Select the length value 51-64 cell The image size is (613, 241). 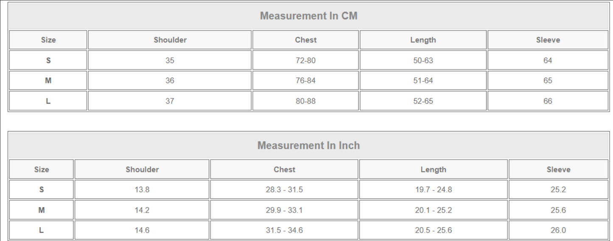tap(423, 80)
